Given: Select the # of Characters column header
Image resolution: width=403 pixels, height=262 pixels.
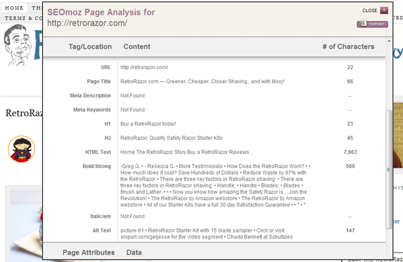Looking at the screenshot, I should [x=348, y=46].
